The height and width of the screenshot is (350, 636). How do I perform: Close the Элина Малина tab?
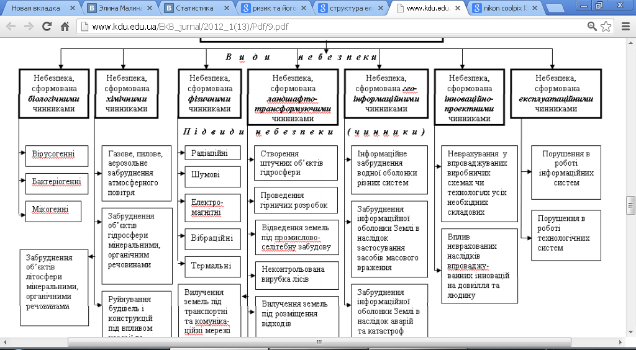tap(150, 8)
